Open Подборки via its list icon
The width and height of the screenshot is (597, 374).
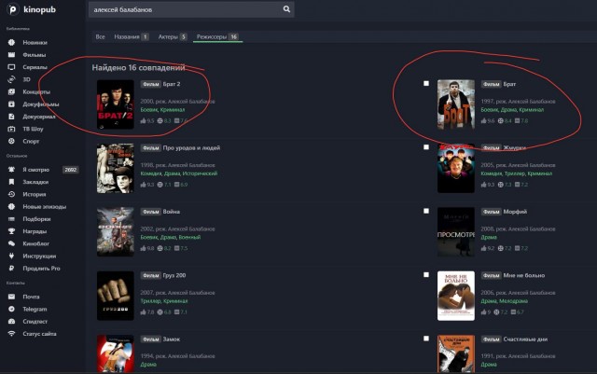coord(11,219)
